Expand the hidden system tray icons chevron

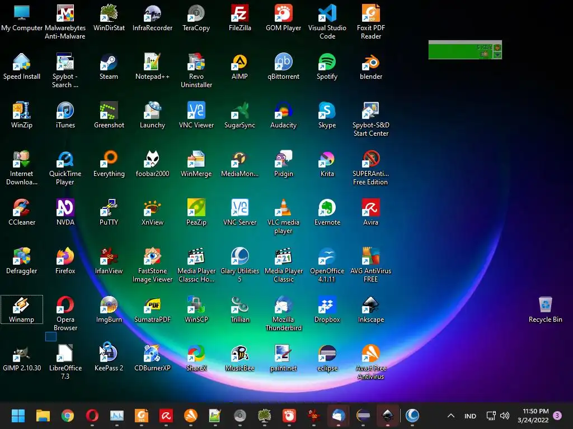451,416
